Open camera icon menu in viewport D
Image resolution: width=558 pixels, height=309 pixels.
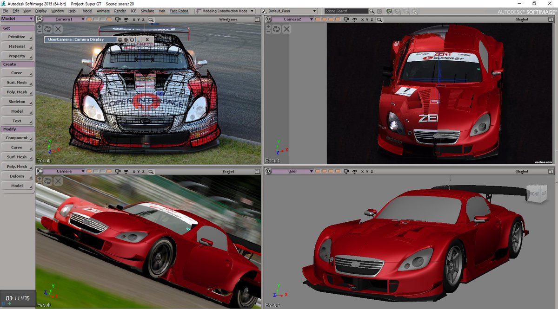pyautogui.click(x=346, y=171)
